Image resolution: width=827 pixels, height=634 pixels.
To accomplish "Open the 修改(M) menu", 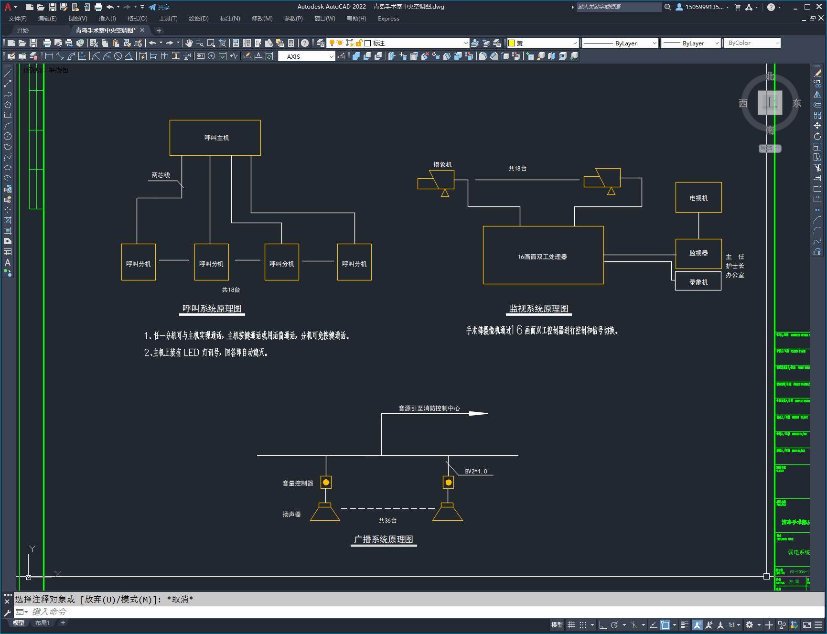I will click(262, 18).
